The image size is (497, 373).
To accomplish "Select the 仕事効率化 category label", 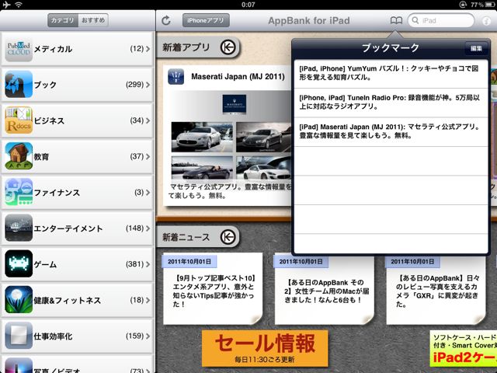I will point(53,336).
